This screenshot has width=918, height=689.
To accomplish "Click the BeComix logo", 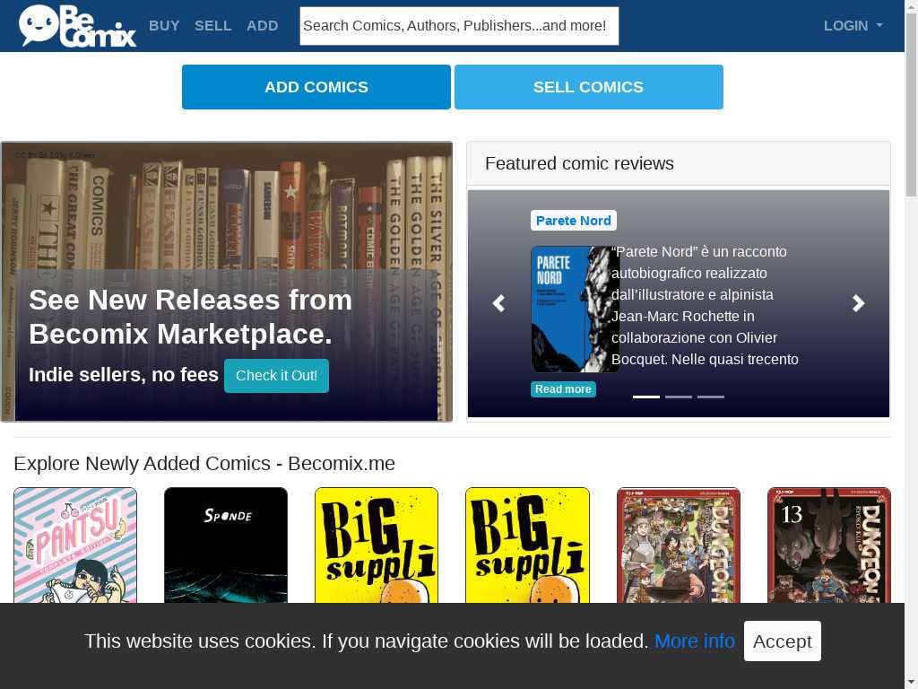I will coord(77,26).
